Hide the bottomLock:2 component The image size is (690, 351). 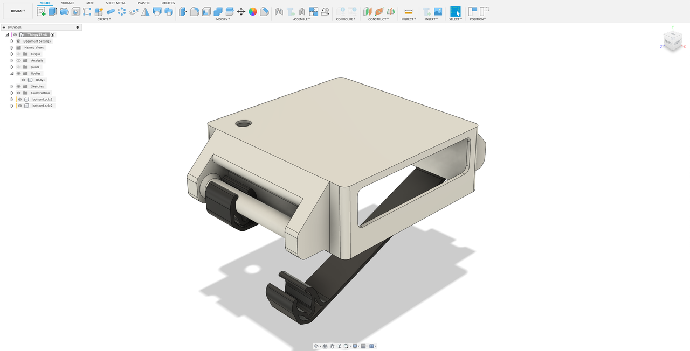(x=20, y=106)
